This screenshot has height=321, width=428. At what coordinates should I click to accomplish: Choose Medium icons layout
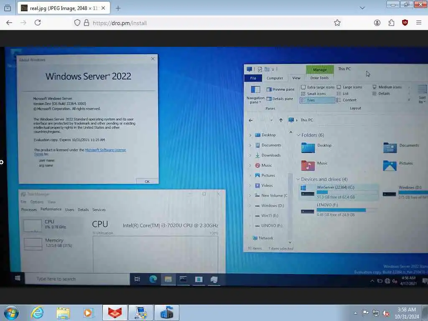click(x=387, y=87)
